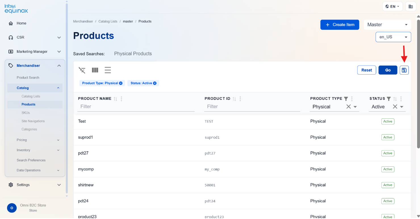420x219 pixels.
Task: Clear the Active status selection
Action: tap(395, 107)
